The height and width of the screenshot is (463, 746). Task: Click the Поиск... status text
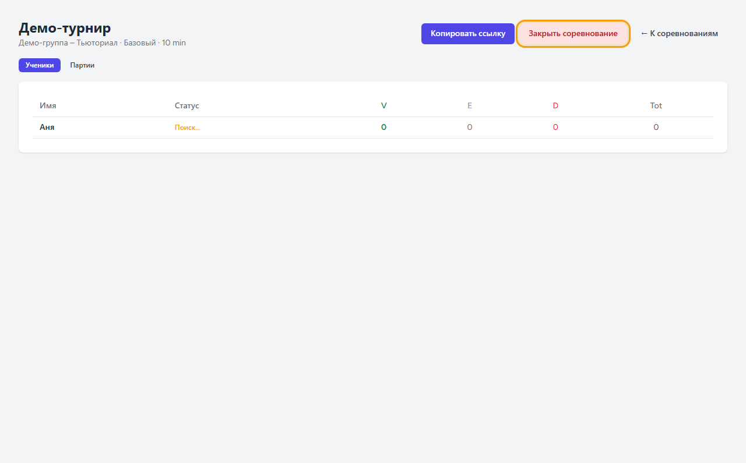click(187, 128)
